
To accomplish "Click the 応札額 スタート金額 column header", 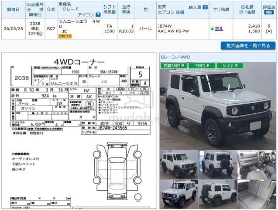I will click(x=247, y=10).
